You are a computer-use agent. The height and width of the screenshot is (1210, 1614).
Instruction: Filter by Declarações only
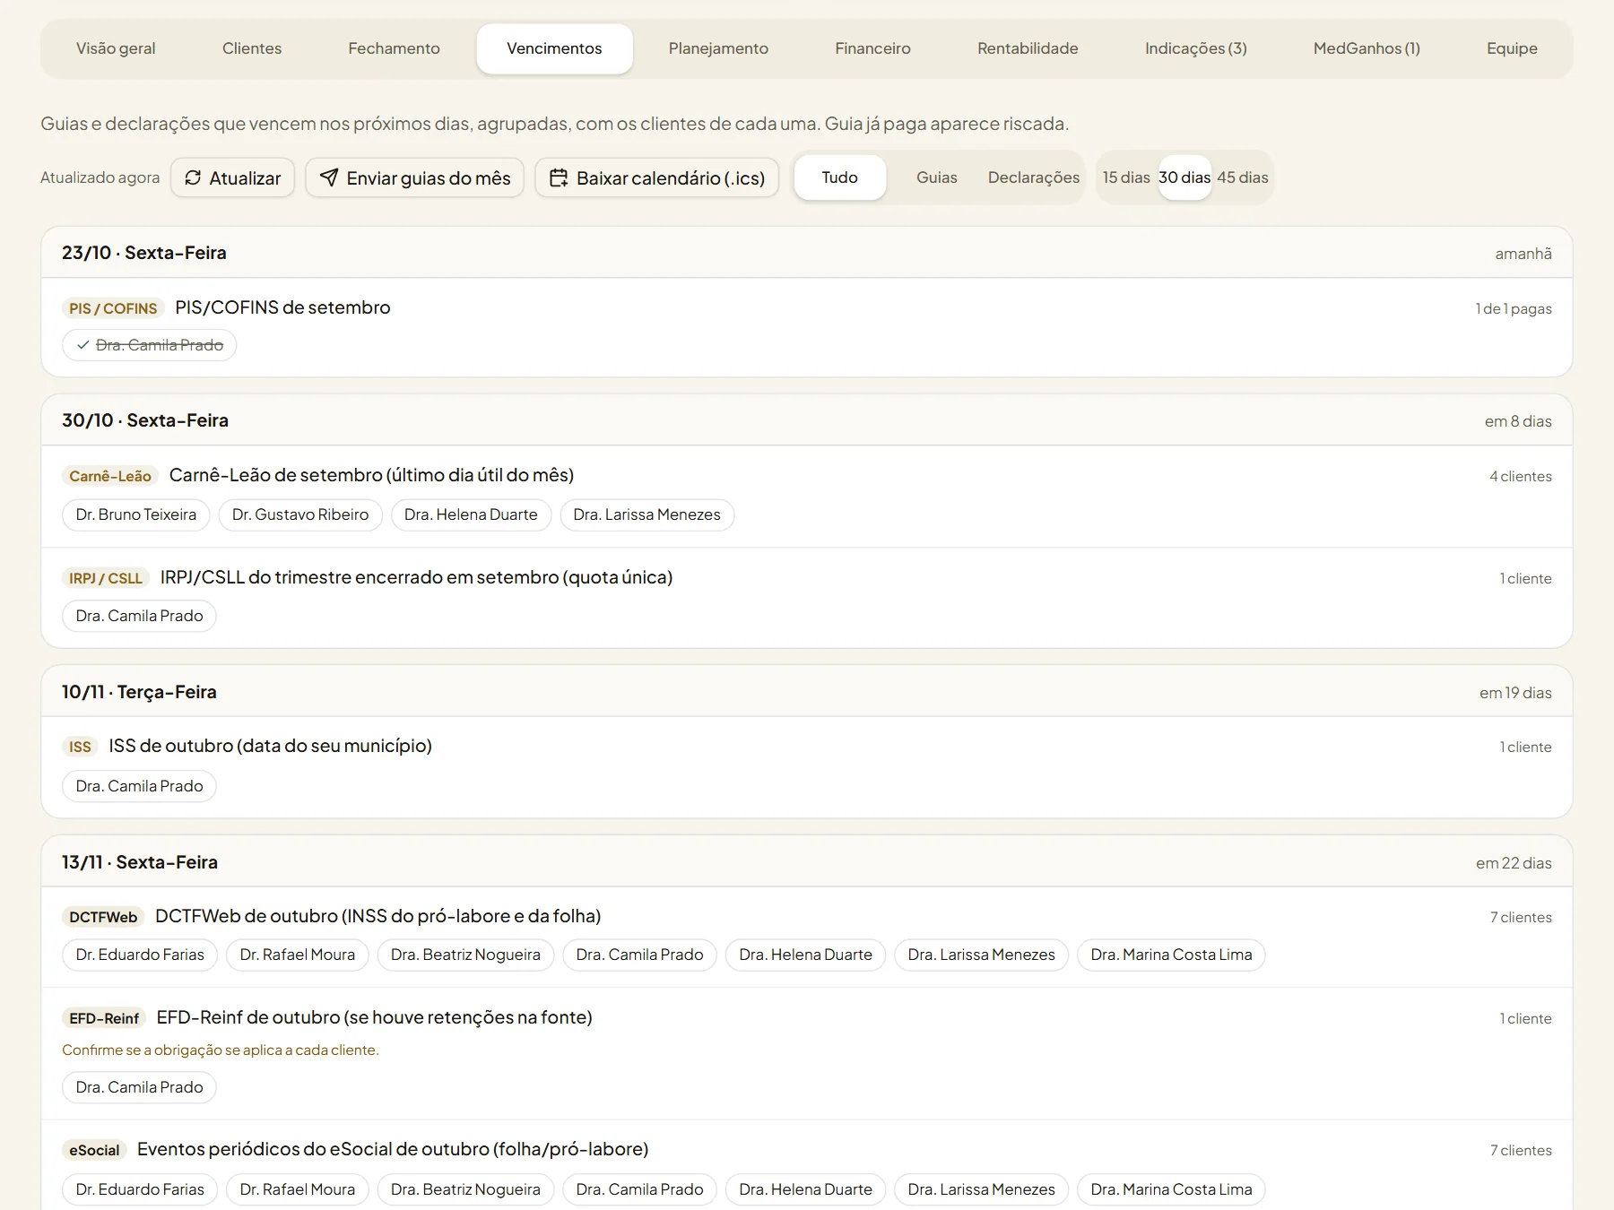[x=1034, y=177]
